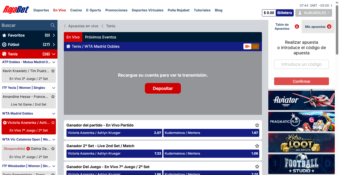Click live play icon on Azarenka match

coord(5,122)
